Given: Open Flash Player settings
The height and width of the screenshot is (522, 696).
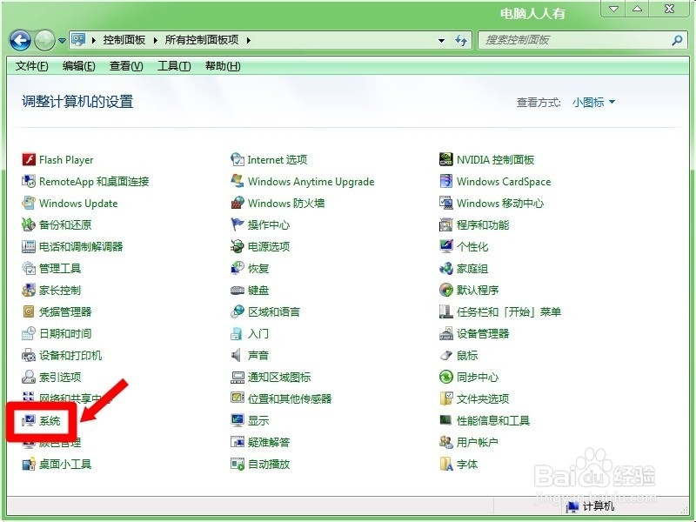Looking at the screenshot, I should pos(64,159).
